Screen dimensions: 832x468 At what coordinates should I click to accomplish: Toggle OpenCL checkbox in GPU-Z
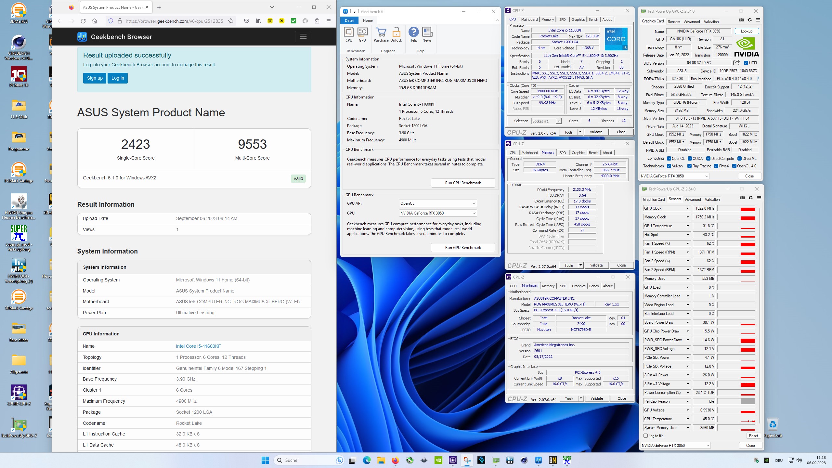[x=669, y=159]
